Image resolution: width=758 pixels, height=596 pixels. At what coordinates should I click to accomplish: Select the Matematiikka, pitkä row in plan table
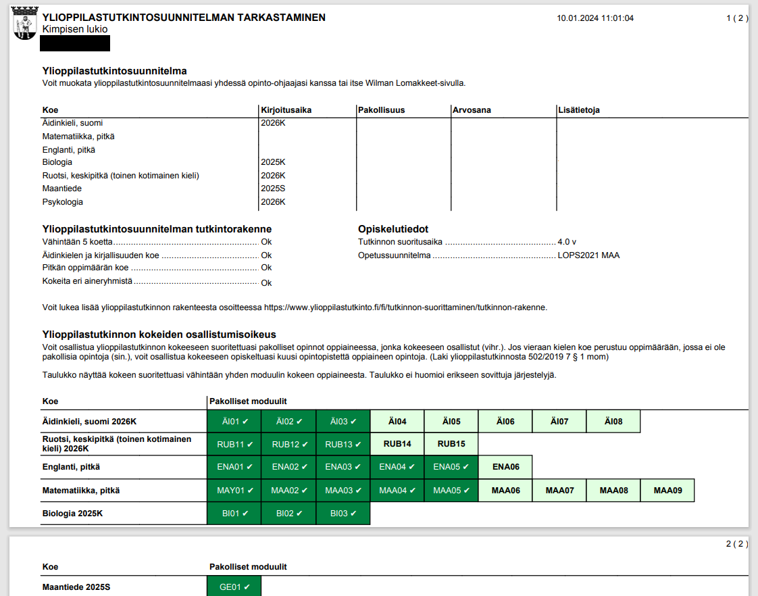tap(78, 136)
